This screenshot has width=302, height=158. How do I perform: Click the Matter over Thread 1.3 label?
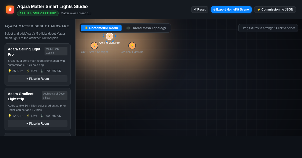76,13
